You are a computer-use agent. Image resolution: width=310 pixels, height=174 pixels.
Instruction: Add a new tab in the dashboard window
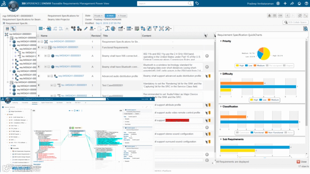coord(86,103)
